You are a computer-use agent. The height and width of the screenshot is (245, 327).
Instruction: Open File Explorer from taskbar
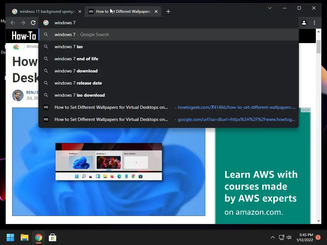pos(24,237)
